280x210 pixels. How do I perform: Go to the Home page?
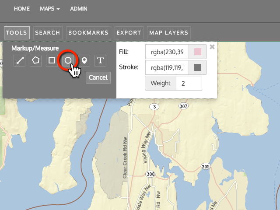tap(22, 9)
